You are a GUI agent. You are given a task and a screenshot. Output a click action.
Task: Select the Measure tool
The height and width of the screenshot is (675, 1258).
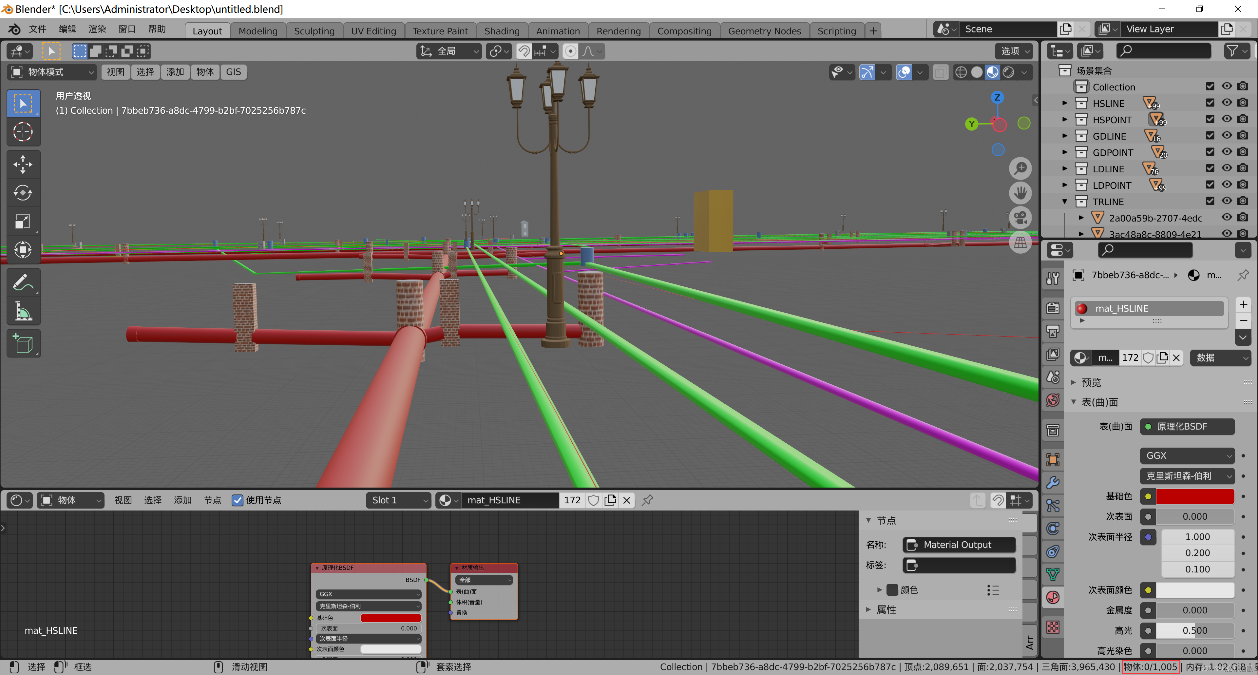coord(23,311)
